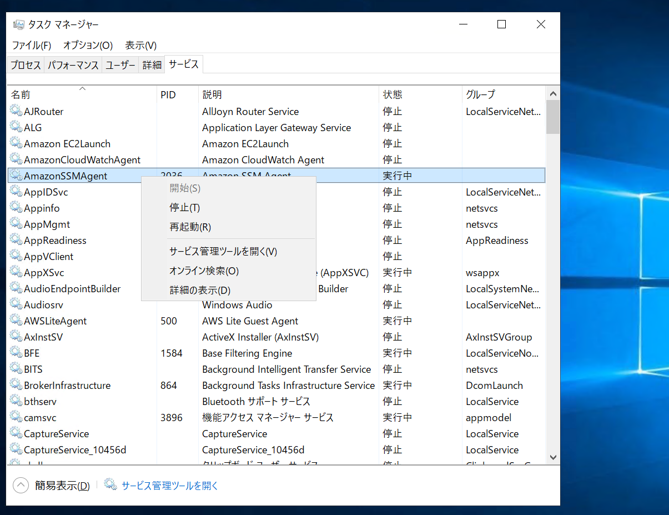Click the gear icon beside Appinfo

pyautogui.click(x=16, y=208)
